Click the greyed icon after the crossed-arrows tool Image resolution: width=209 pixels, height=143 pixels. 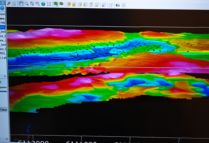(14, 4)
